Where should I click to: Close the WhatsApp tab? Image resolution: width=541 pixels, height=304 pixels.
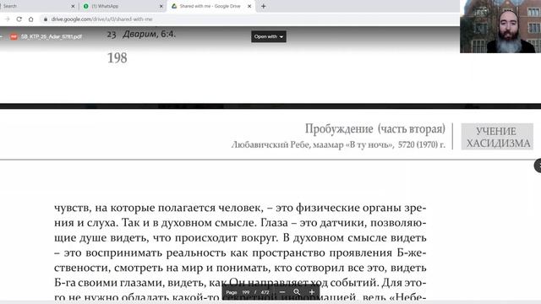161,6
